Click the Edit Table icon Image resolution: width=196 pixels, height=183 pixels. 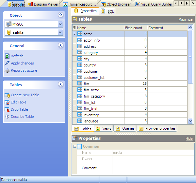tap(7, 102)
